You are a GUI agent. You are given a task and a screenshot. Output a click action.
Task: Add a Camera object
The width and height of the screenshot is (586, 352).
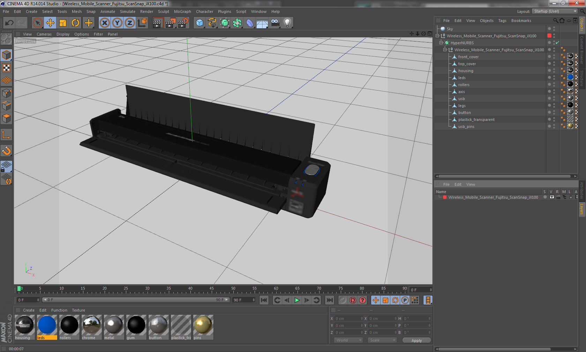(275, 23)
